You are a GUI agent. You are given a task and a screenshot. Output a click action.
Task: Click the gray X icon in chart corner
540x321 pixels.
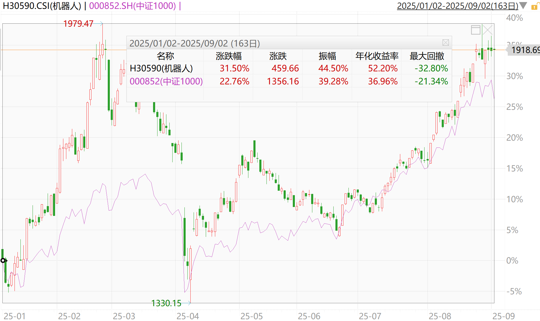(x=487, y=30)
